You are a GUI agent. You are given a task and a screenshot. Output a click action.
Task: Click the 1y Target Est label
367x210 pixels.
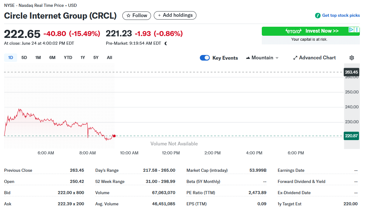[289, 204]
